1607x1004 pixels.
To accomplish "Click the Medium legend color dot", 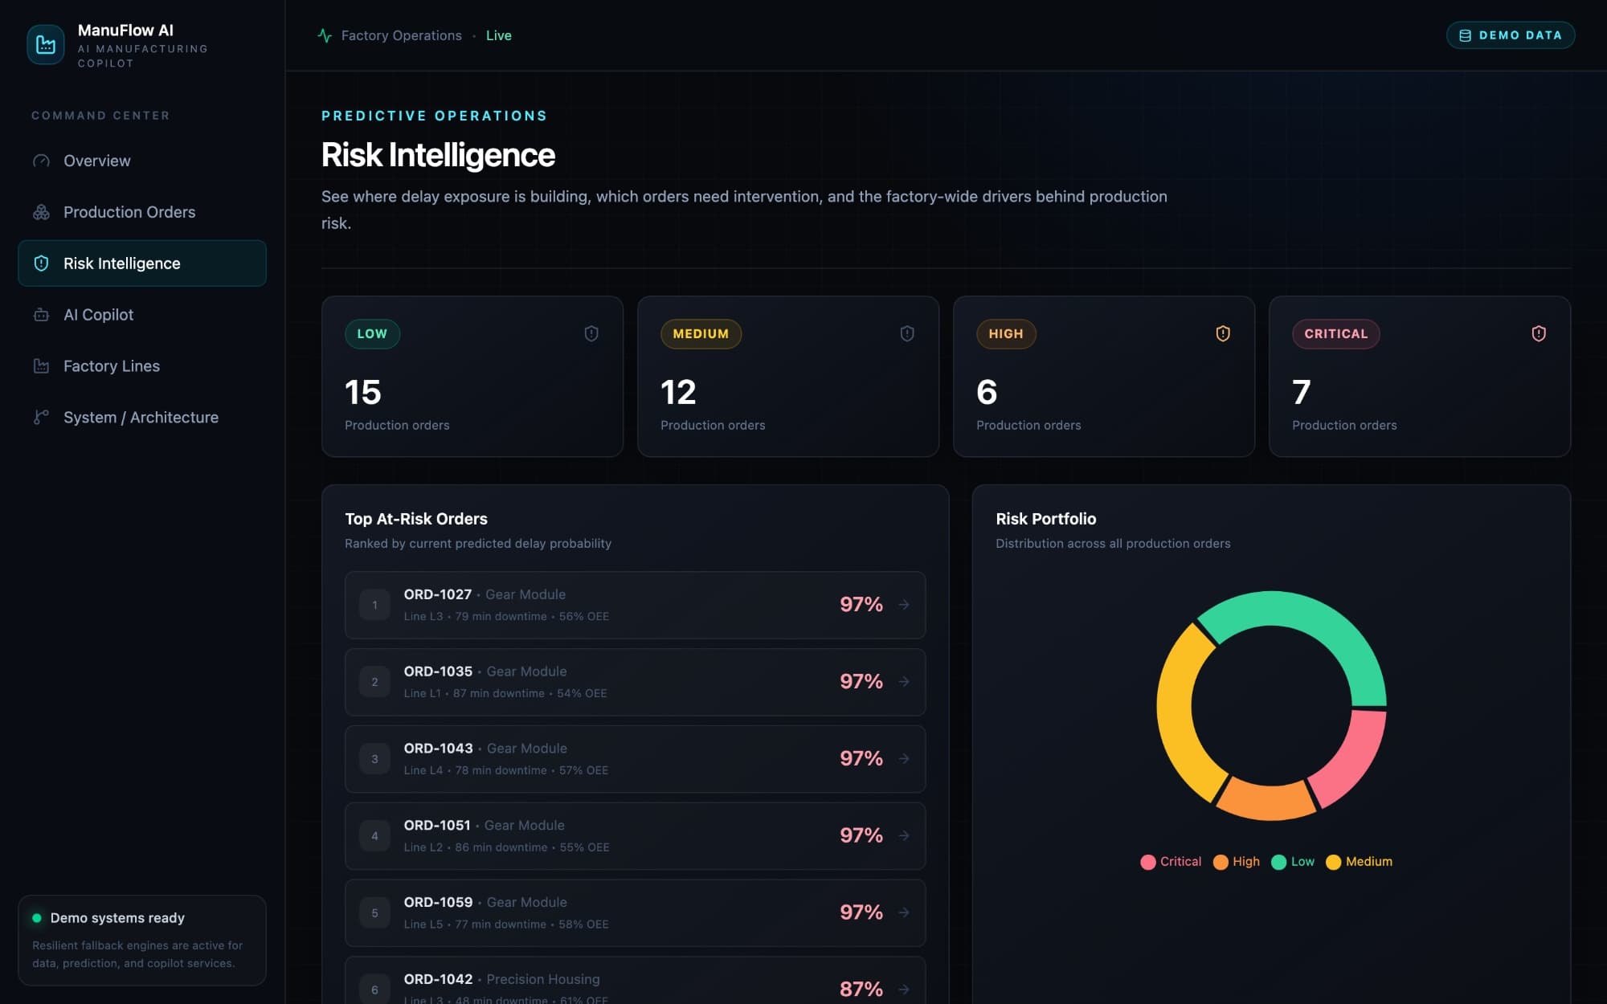I will pyautogui.click(x=1333, y=862).
